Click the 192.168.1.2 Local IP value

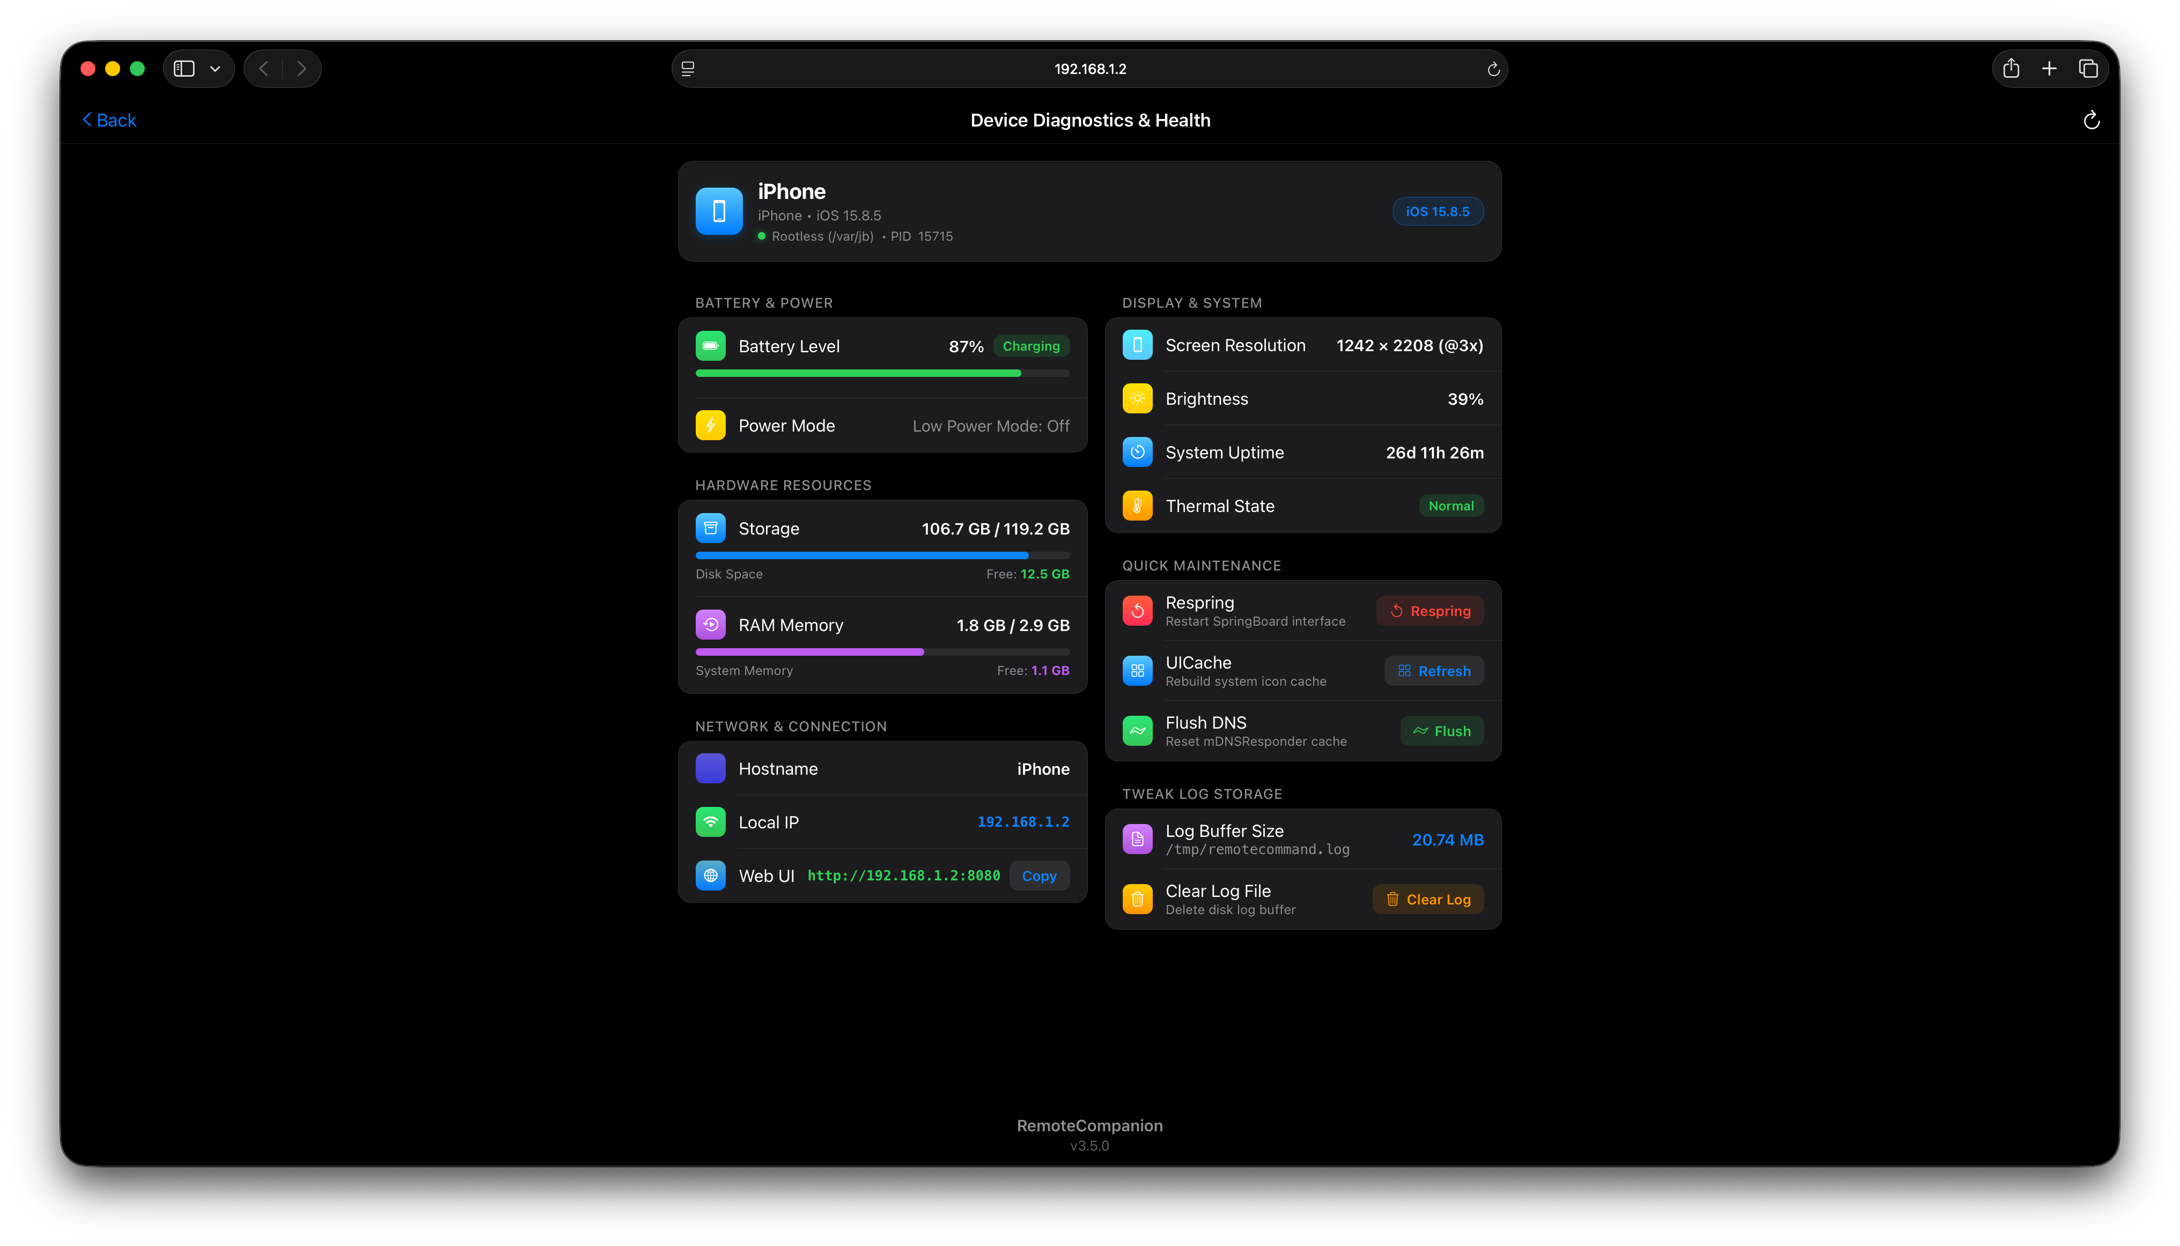(x=1023, y=821)
